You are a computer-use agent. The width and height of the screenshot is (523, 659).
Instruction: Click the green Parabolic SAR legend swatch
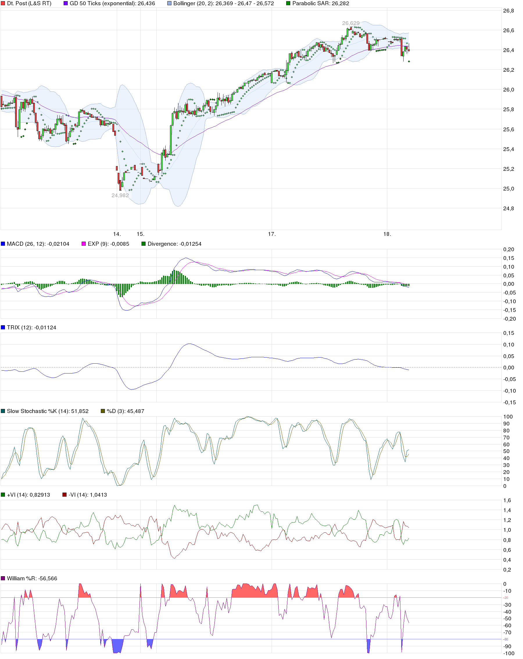(x=289, y=3)
